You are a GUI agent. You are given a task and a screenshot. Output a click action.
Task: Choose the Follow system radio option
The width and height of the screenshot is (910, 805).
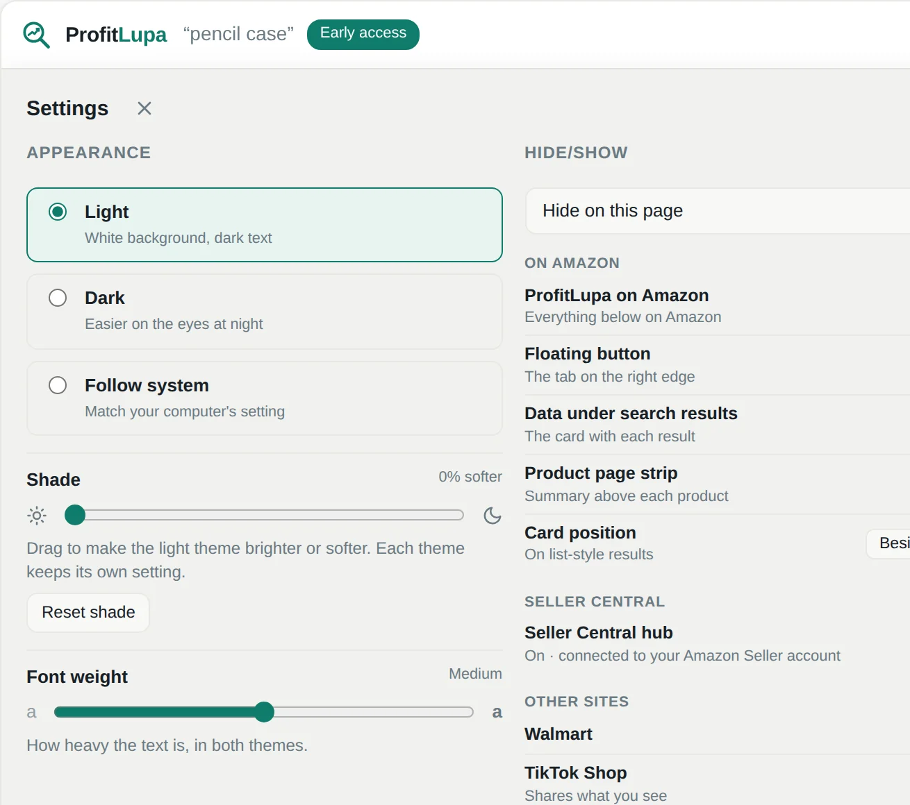pyautogui.click(x=58, y=385)
